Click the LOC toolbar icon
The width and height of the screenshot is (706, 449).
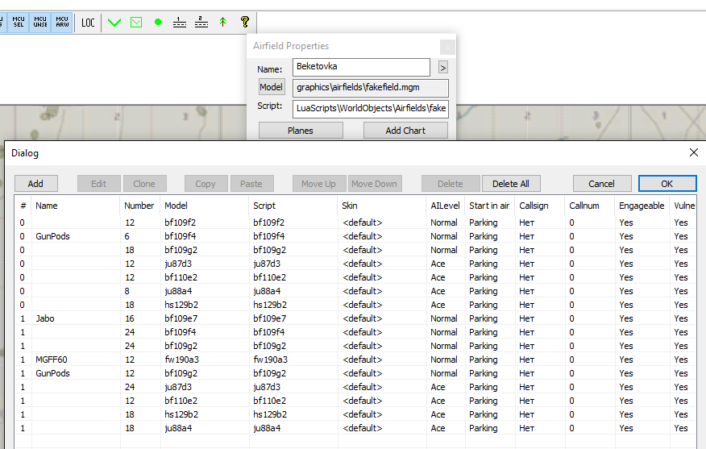click(88, 22)
